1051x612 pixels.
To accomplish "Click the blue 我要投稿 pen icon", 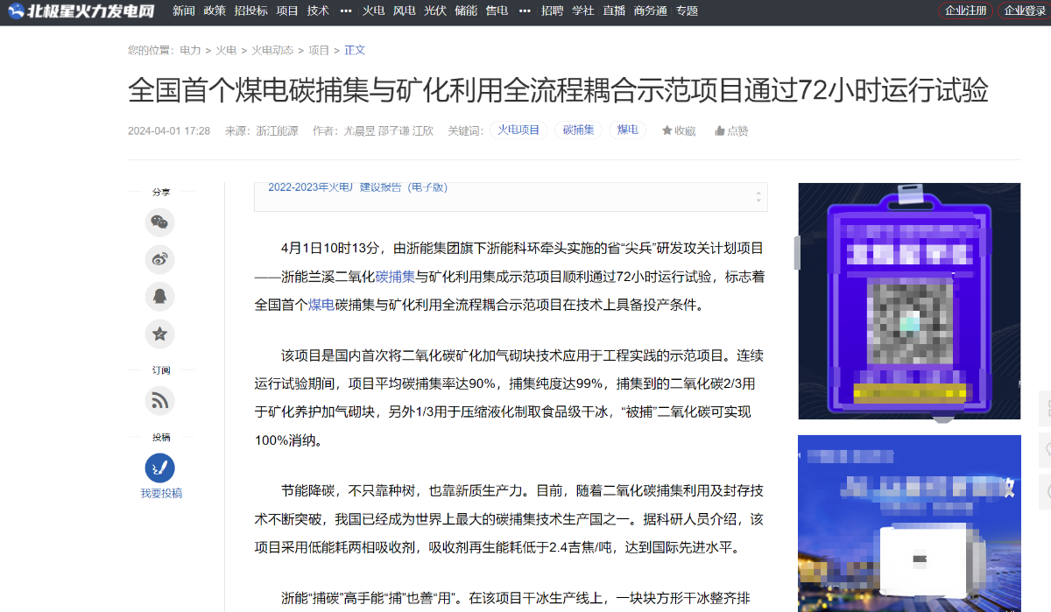I will click(x=159, y=468).
